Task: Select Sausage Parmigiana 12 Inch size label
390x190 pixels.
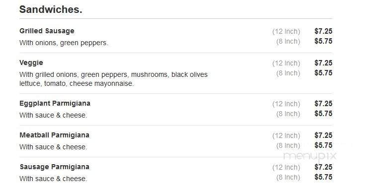Action: pyautogui.click(x=286, y=168)
